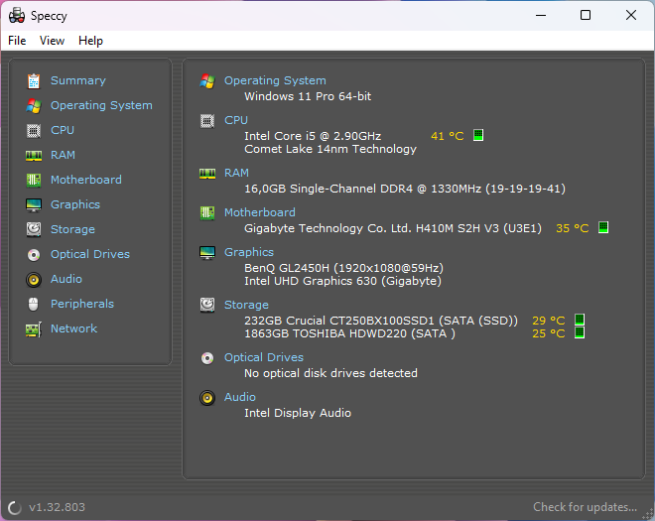Click the Crucial SSD temperature indicator

[x=580, y=320]
